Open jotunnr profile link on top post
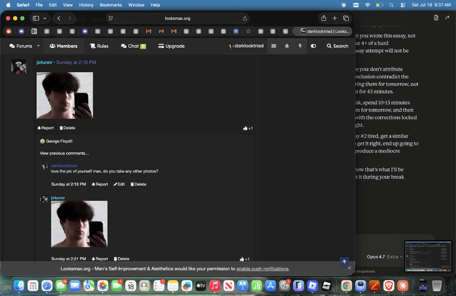This screenshot has width=456, height=296. coord(44,62)
